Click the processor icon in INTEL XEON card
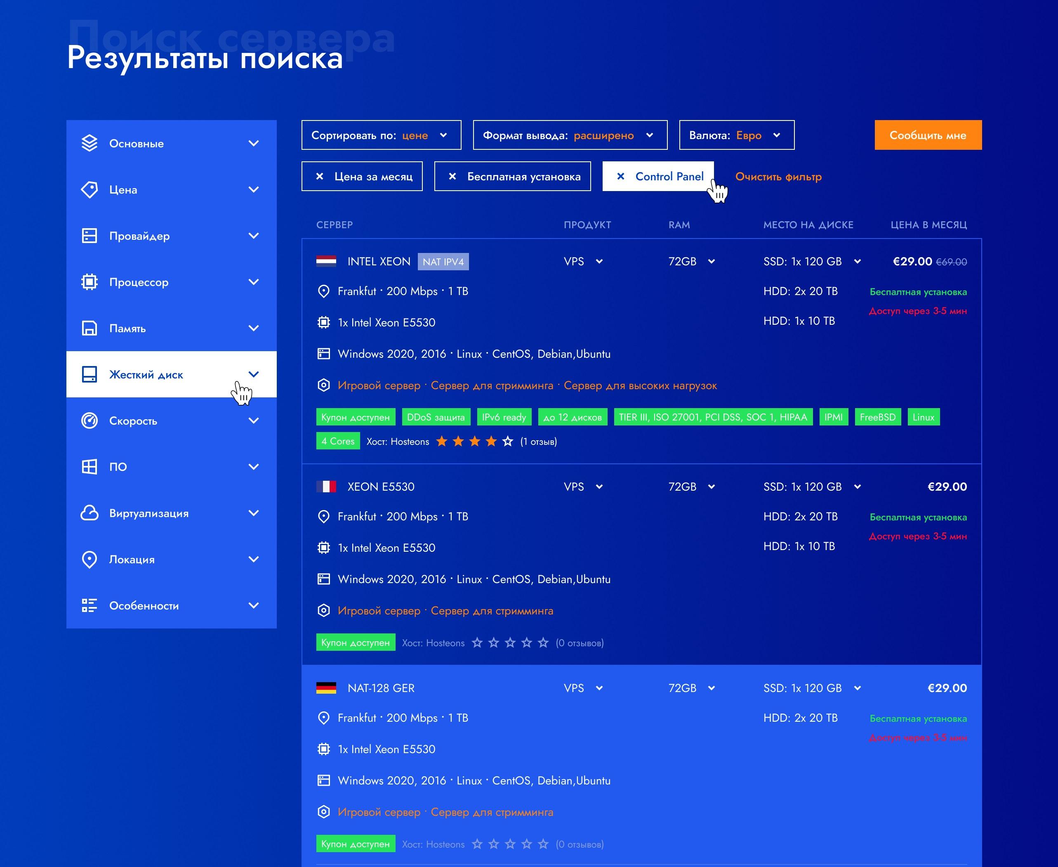The height and width of the screenshot is (867, 1058). (324, 323)
